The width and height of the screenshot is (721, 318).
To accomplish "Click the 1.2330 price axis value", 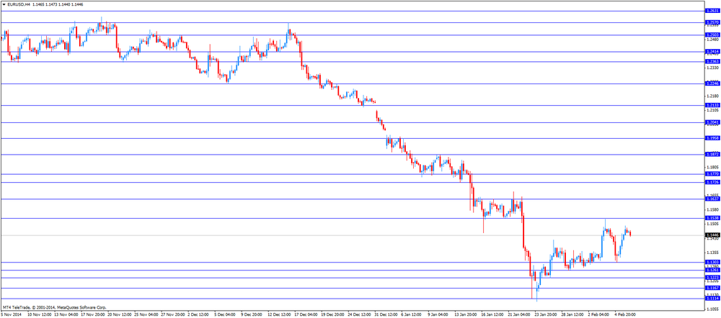I will (713, 68).
